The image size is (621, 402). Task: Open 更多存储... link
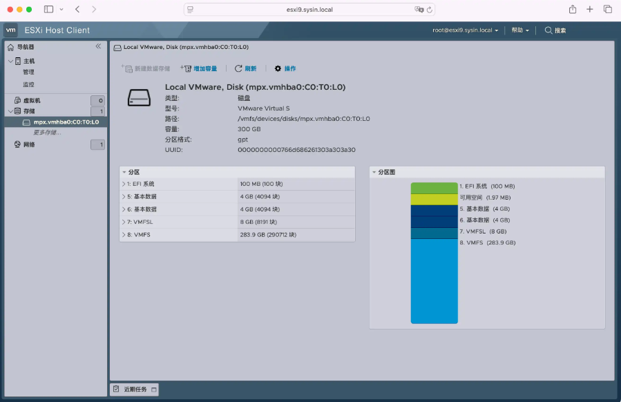(47, 133)
